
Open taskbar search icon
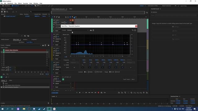[x=7, y=109]
